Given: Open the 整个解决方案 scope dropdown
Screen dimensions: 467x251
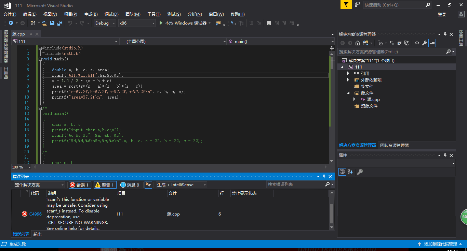Looking at the screenshot, I should click(x=39, y=185).
